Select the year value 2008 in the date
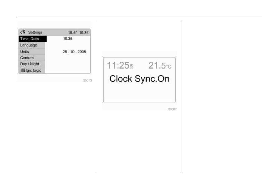This screenshot has width=273, height=182. [x=81, y=52]
